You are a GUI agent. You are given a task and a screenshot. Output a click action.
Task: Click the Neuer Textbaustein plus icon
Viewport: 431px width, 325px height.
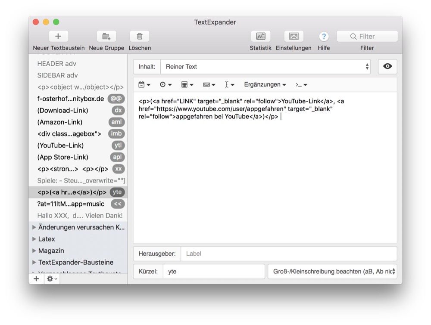click(x=59, y=37)
